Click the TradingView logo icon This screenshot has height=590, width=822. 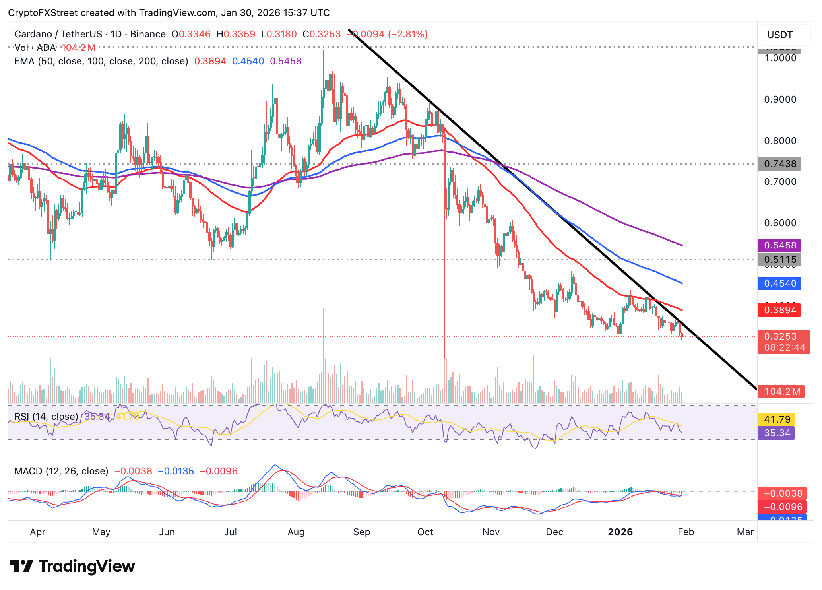point(21,565)
